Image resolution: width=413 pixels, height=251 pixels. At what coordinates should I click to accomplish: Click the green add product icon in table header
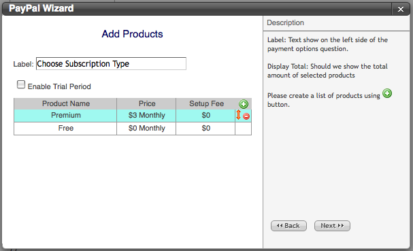244,104
